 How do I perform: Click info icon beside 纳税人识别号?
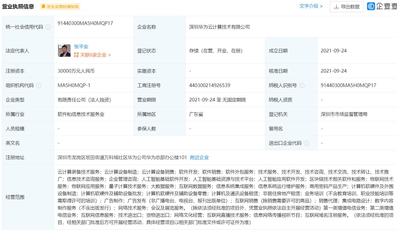point(302,85)
